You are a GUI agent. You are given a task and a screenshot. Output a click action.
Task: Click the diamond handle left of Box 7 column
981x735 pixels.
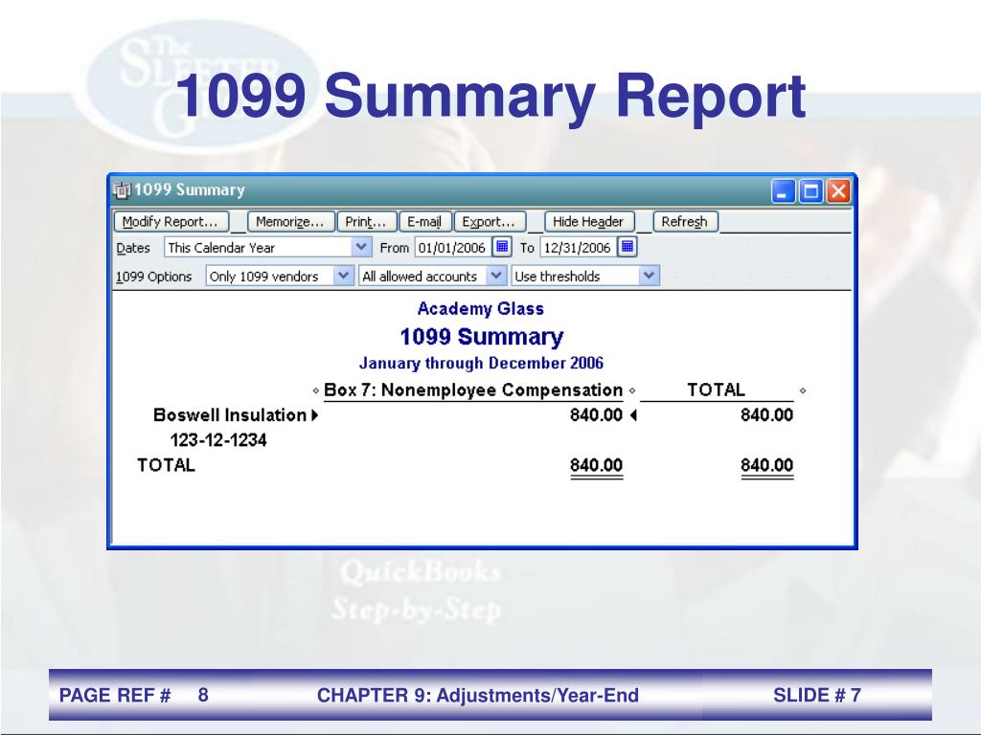pos(315,390)
